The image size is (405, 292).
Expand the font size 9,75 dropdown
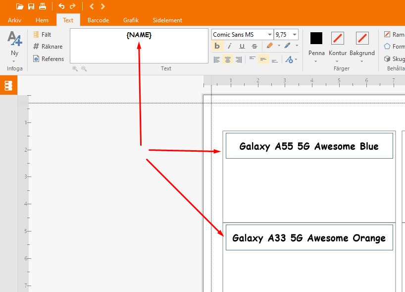[x=295, y=35]
